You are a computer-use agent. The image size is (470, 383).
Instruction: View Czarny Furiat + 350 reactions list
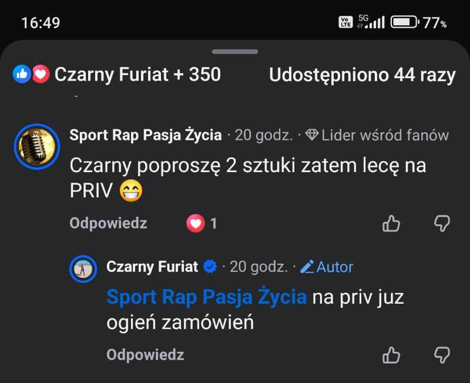(137, 75)
